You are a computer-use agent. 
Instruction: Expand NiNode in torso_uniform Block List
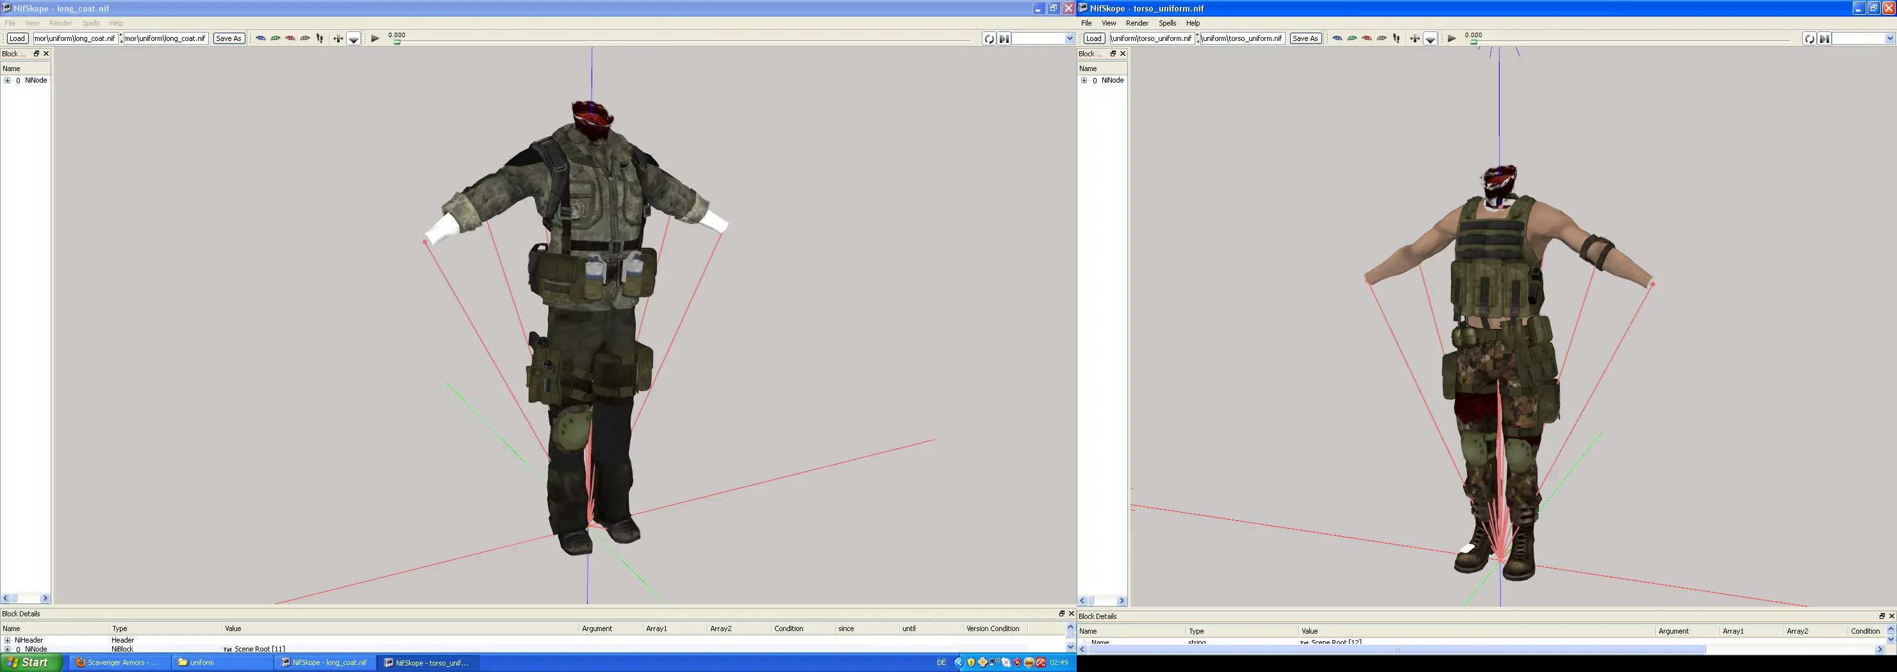tap(1084, 80)
